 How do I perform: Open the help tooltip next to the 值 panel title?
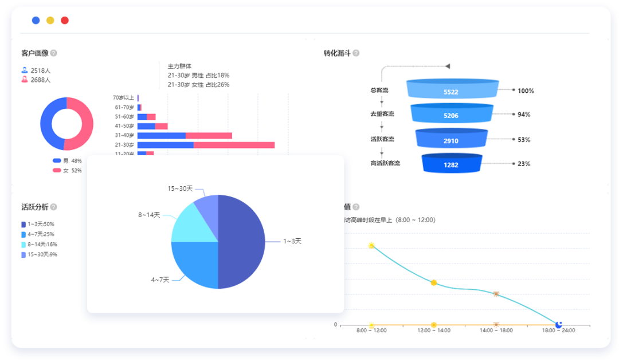pyautogui.click(x=355, y=207)
